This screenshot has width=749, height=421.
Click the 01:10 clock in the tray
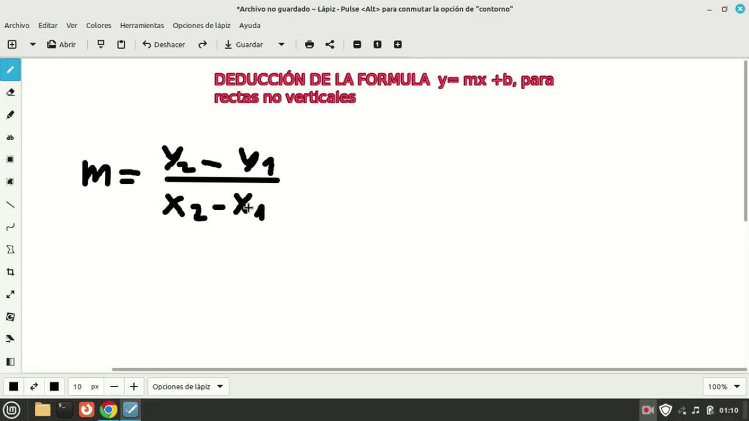click(x=729, y=410)
